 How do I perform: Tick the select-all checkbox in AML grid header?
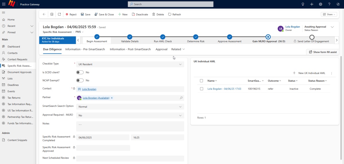201,81
